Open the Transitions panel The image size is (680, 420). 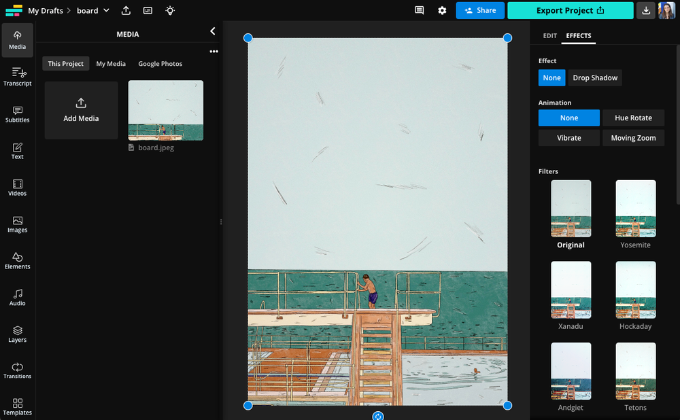coord(17,371)
